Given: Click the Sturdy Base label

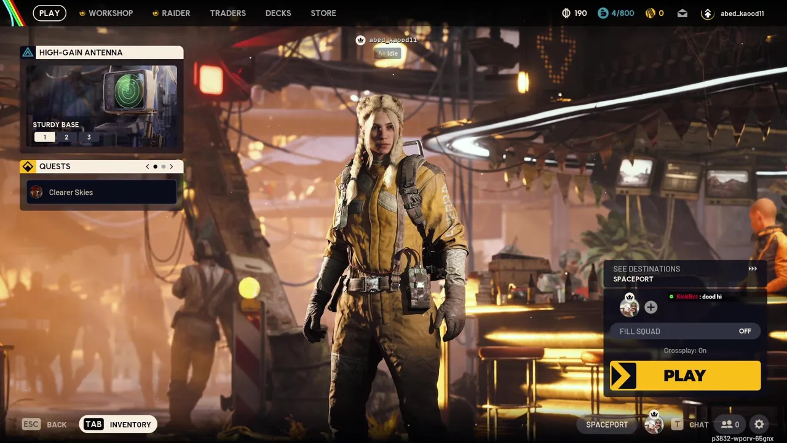Looking at the screenshot, I should pos(56,124).
